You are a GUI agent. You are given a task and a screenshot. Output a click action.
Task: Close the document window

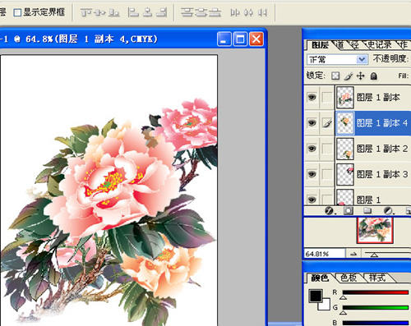[256, 39]
